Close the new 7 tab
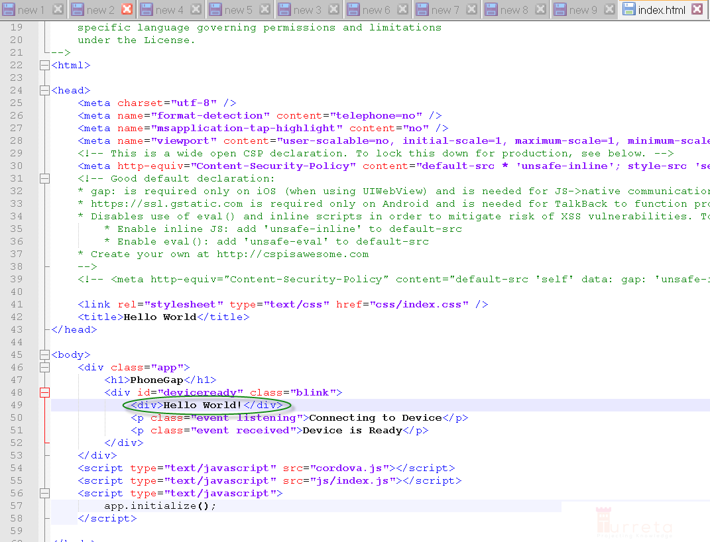This screenshot has height=542, width=710. pyautogui.click(x=472, y=9)
